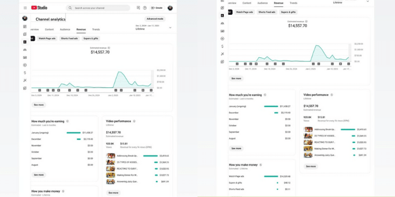Image resolution: width=395 pixels, height=197 pixels.
Task: Click the Create button in the header
Action: coord(157,8)
